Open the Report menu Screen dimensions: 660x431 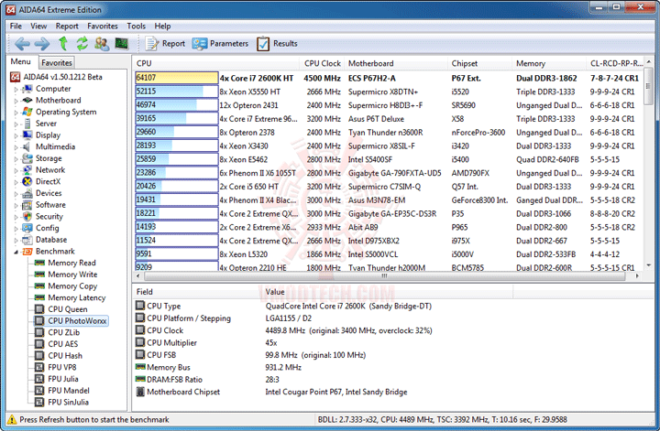[x=67, y=27]
